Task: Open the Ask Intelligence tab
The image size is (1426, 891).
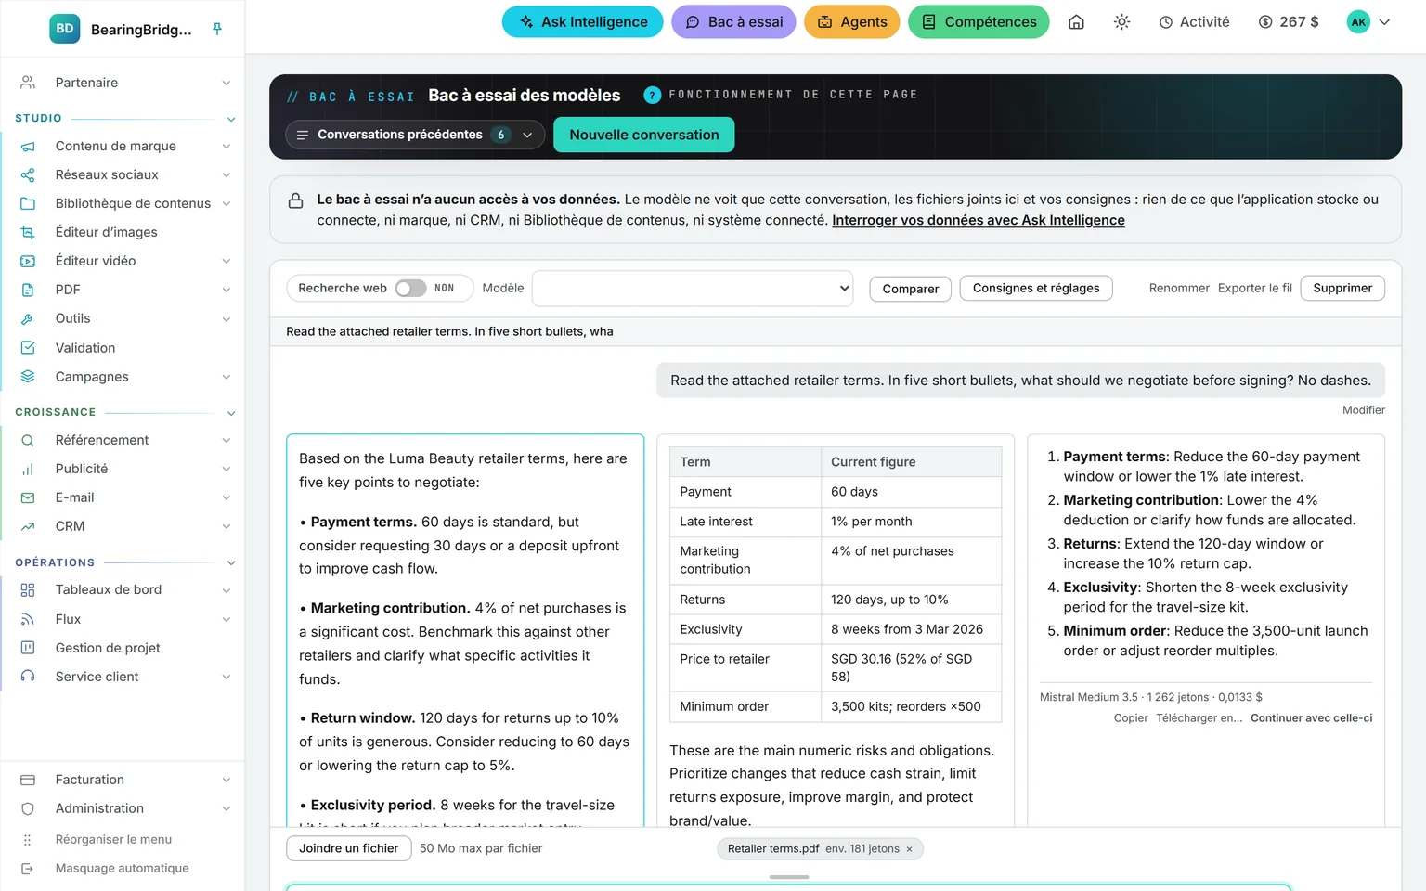Action: pos(583,22)
